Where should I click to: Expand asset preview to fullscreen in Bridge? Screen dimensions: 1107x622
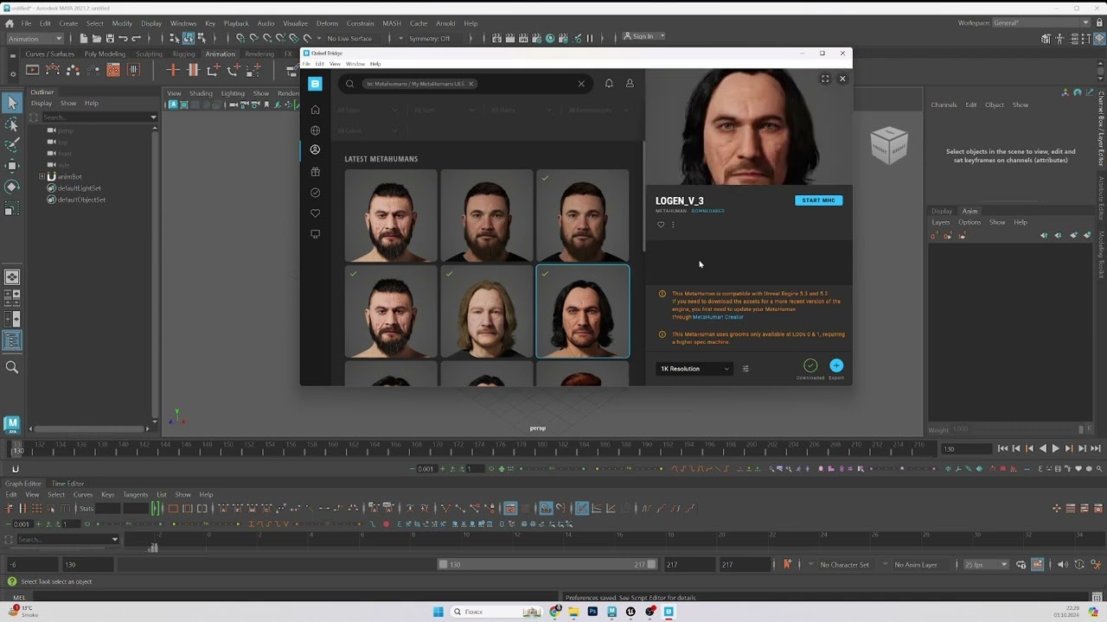point(825,79)
